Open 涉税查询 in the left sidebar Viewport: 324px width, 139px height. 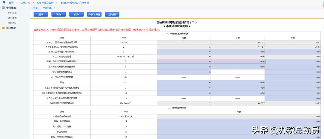(x=12, y=18)
